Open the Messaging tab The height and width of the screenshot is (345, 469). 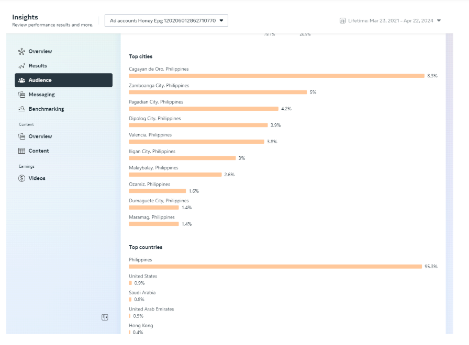click(41, 95)
